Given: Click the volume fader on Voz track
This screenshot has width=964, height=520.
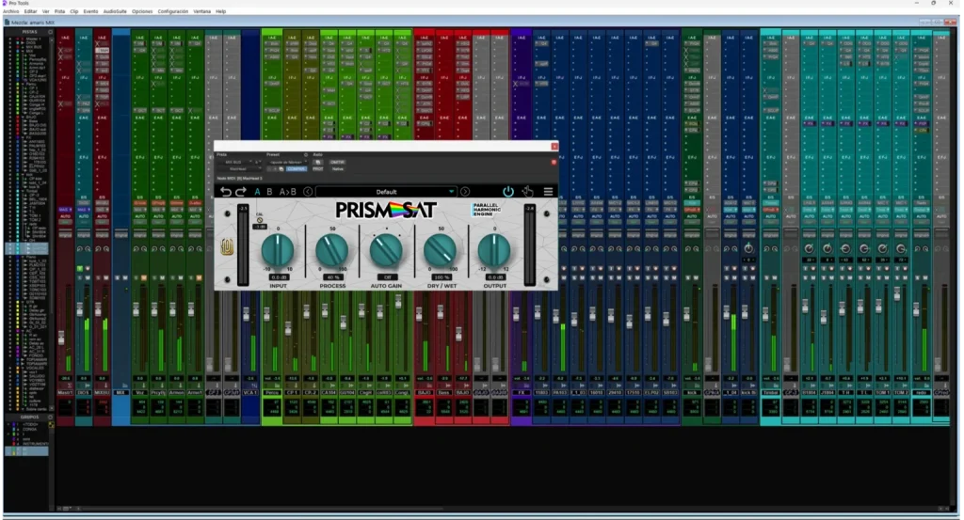Looking at the screenshot, I should tap(137, 309).
